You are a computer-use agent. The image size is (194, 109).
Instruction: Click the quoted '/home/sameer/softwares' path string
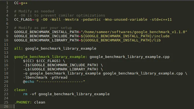pos(134,32)
